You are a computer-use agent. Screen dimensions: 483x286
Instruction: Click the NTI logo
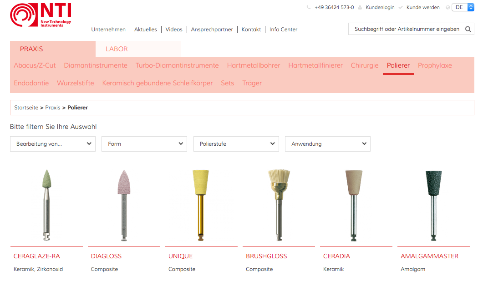pos(41,15)
